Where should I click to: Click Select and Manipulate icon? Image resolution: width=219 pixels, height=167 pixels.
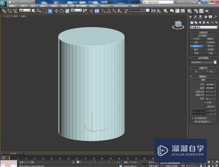click(x=91, y=11)
